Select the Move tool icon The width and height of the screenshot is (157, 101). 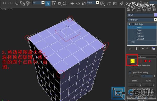(72, 4)
